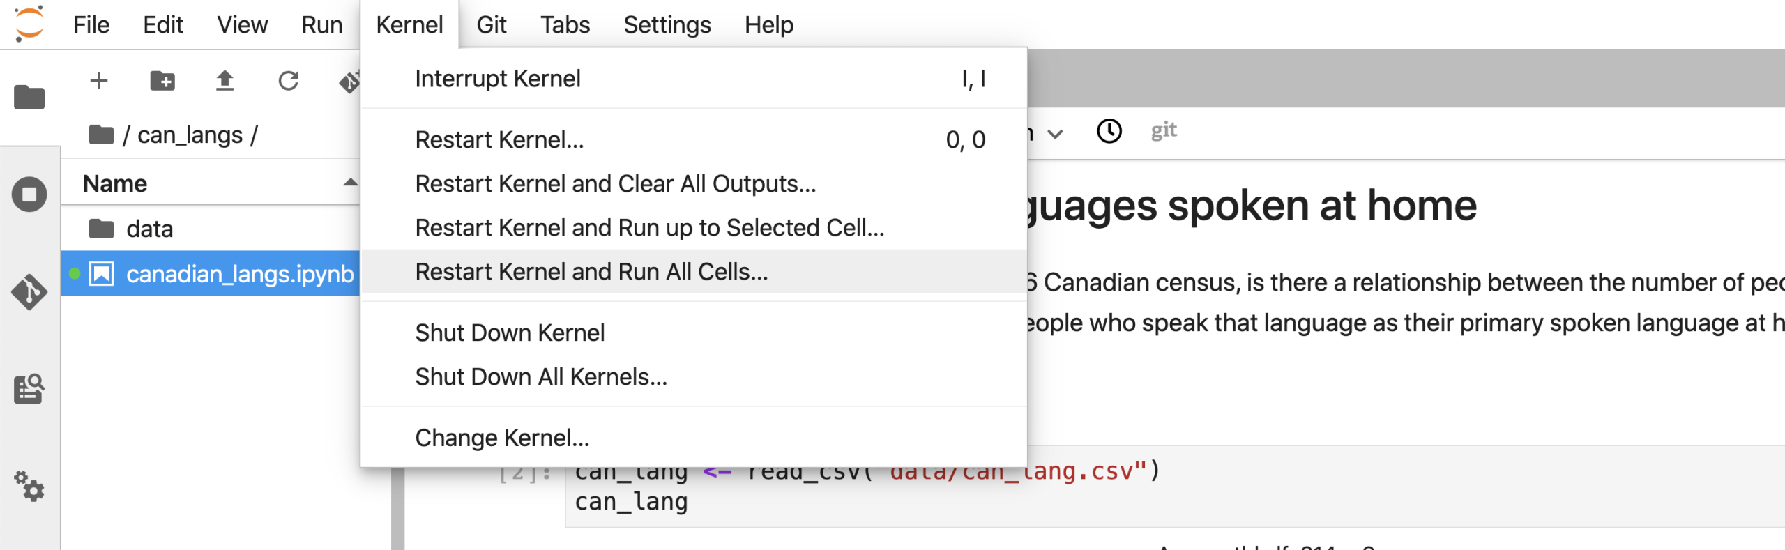Viewport: 1785px width, 550px height.
Task: Click the upload files icon
Action: [225, 81]
